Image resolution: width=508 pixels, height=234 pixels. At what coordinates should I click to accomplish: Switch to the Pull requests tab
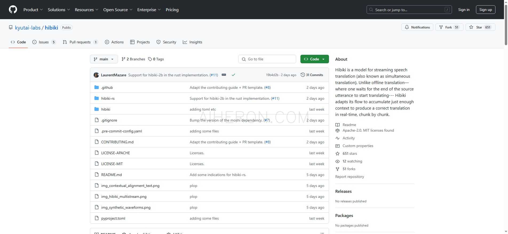pyautogui.click(x=80, y=42)
